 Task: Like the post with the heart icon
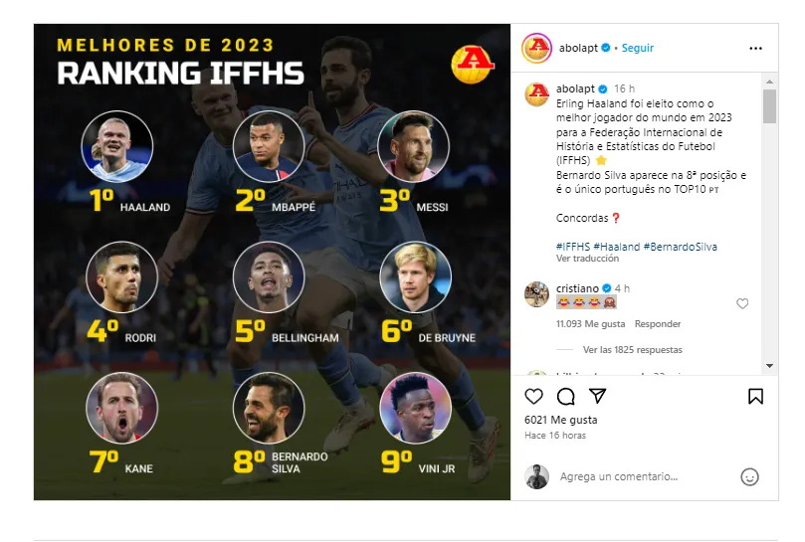point(533,397)
